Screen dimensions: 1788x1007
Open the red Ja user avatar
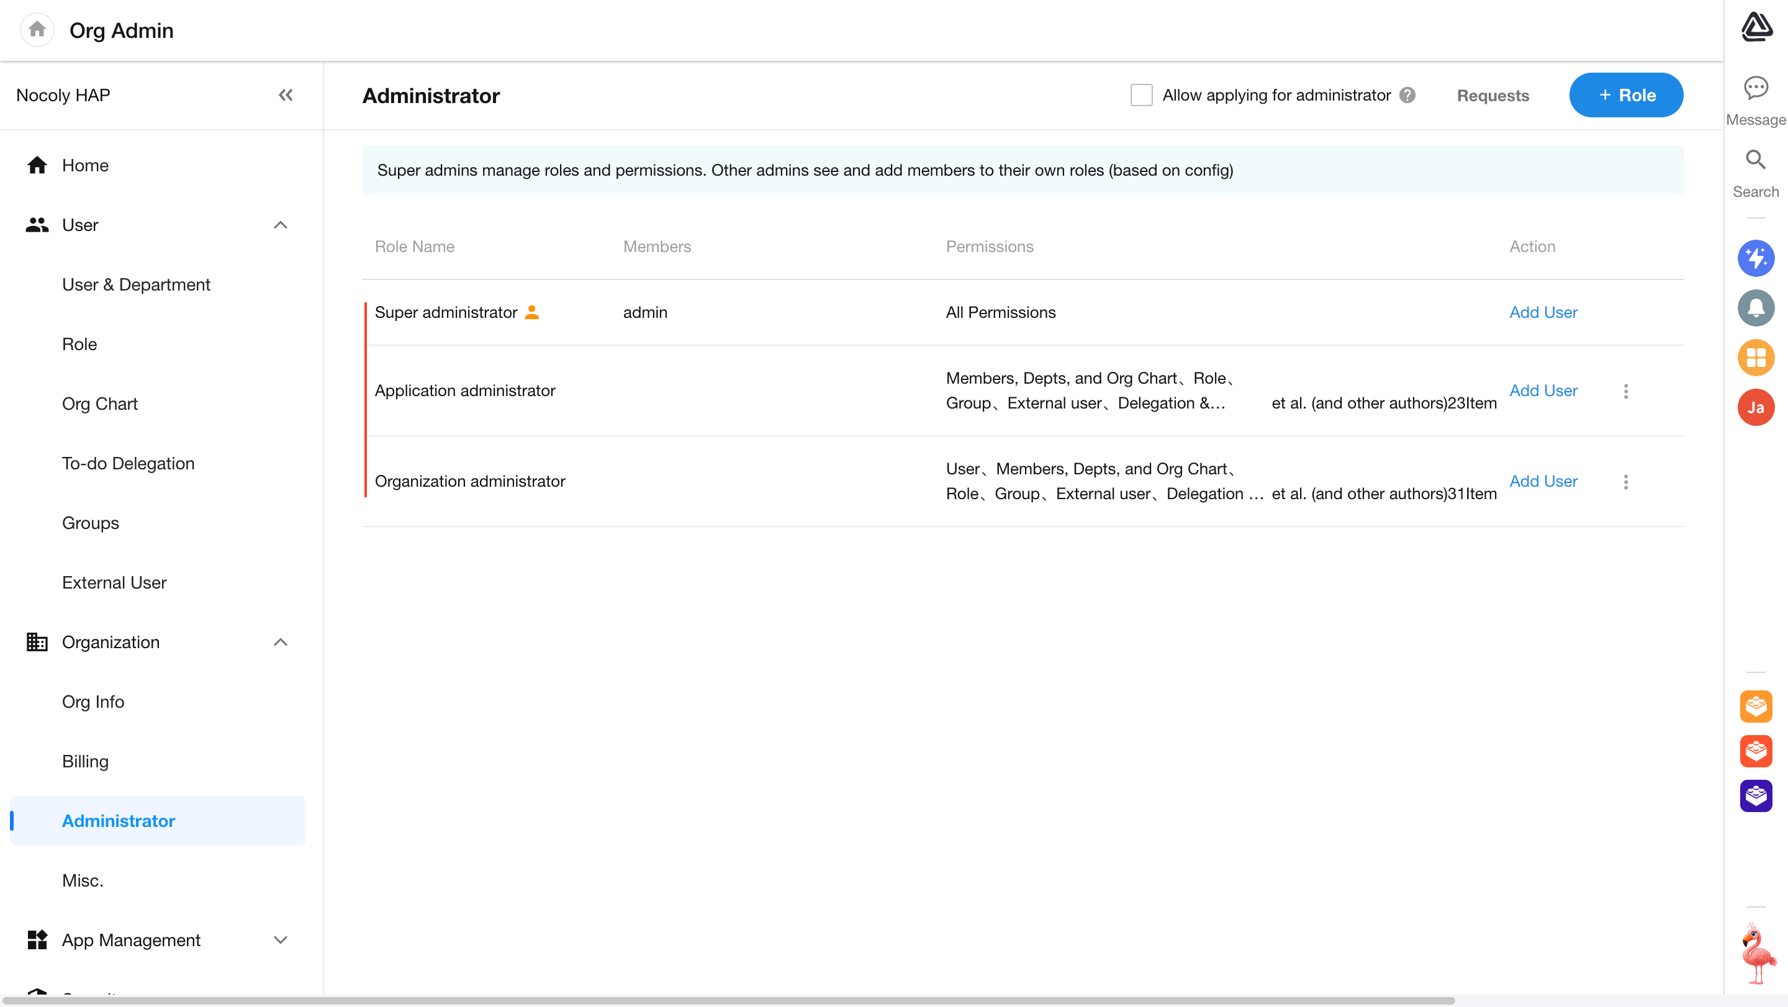tap(1755, 407)
